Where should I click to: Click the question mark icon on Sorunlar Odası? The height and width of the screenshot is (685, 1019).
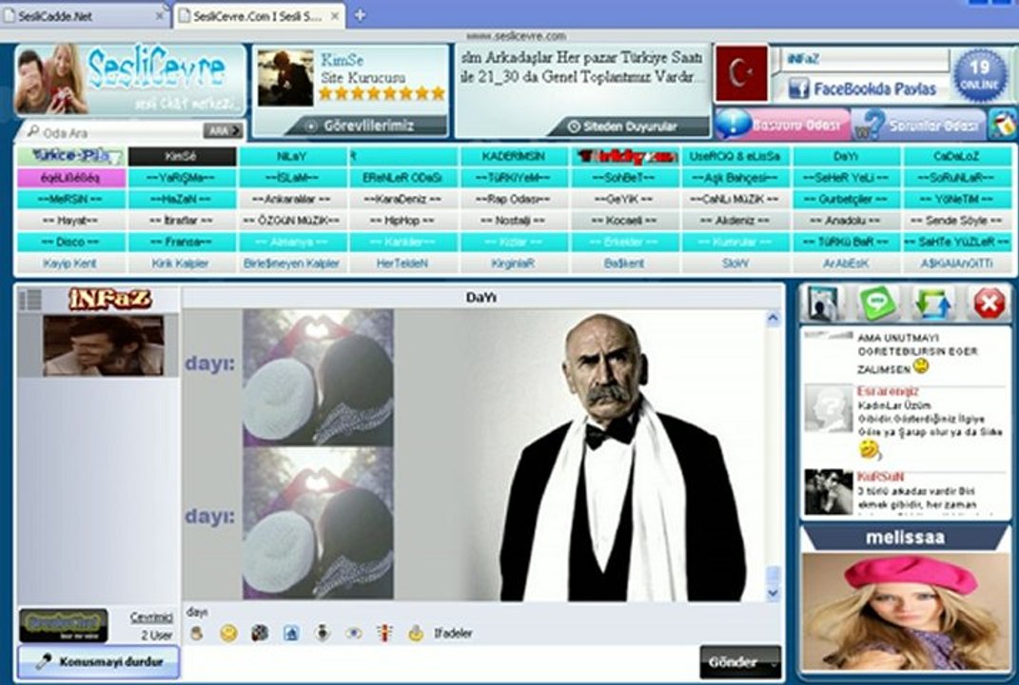[871, 124]
